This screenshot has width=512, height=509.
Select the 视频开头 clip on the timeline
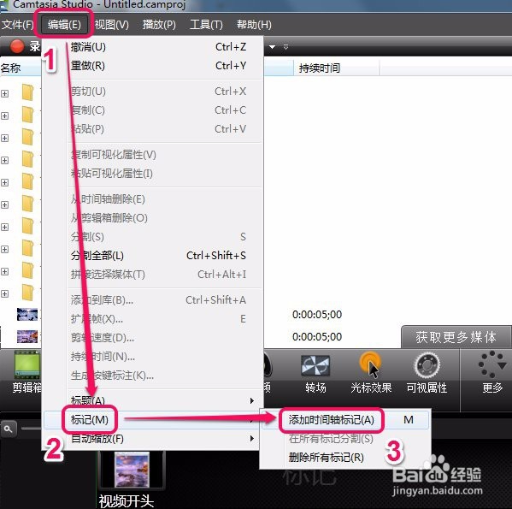coord(132,470)
